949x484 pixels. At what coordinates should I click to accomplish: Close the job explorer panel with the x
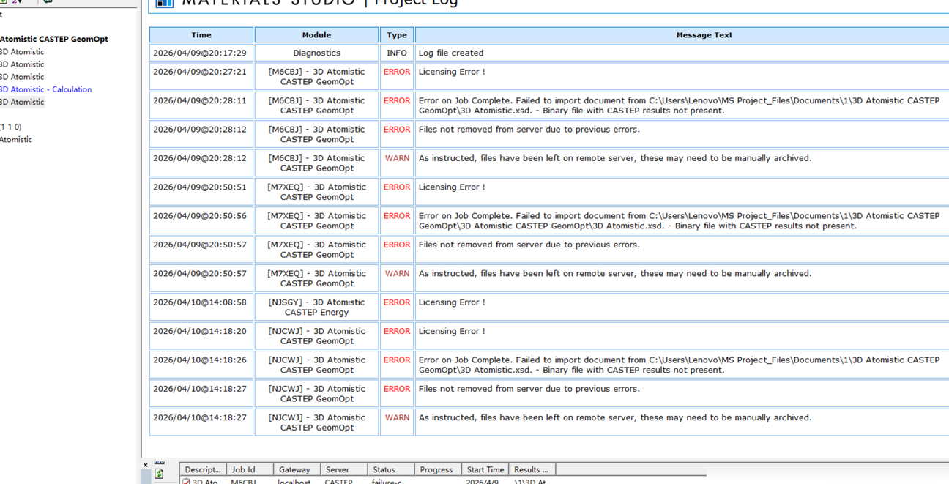(146, 465)
